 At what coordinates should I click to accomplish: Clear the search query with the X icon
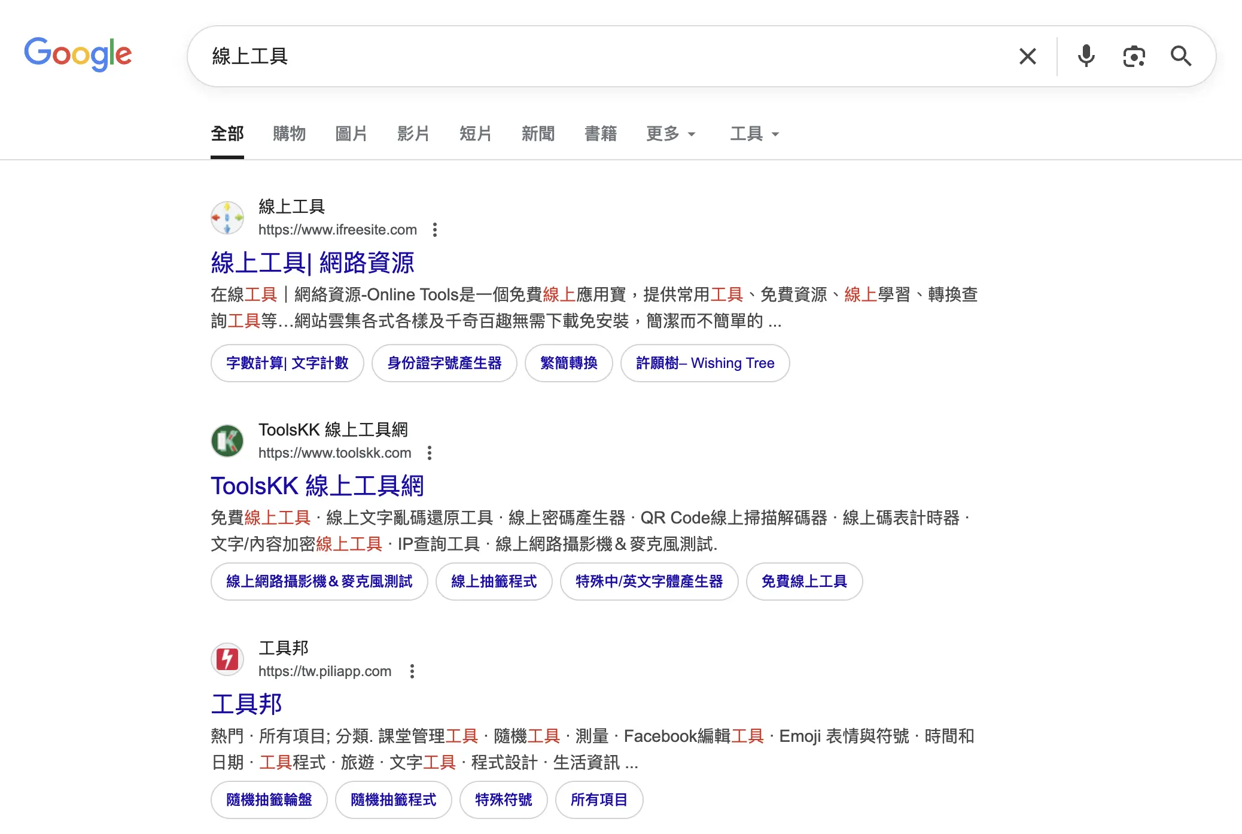point(1027,56)
